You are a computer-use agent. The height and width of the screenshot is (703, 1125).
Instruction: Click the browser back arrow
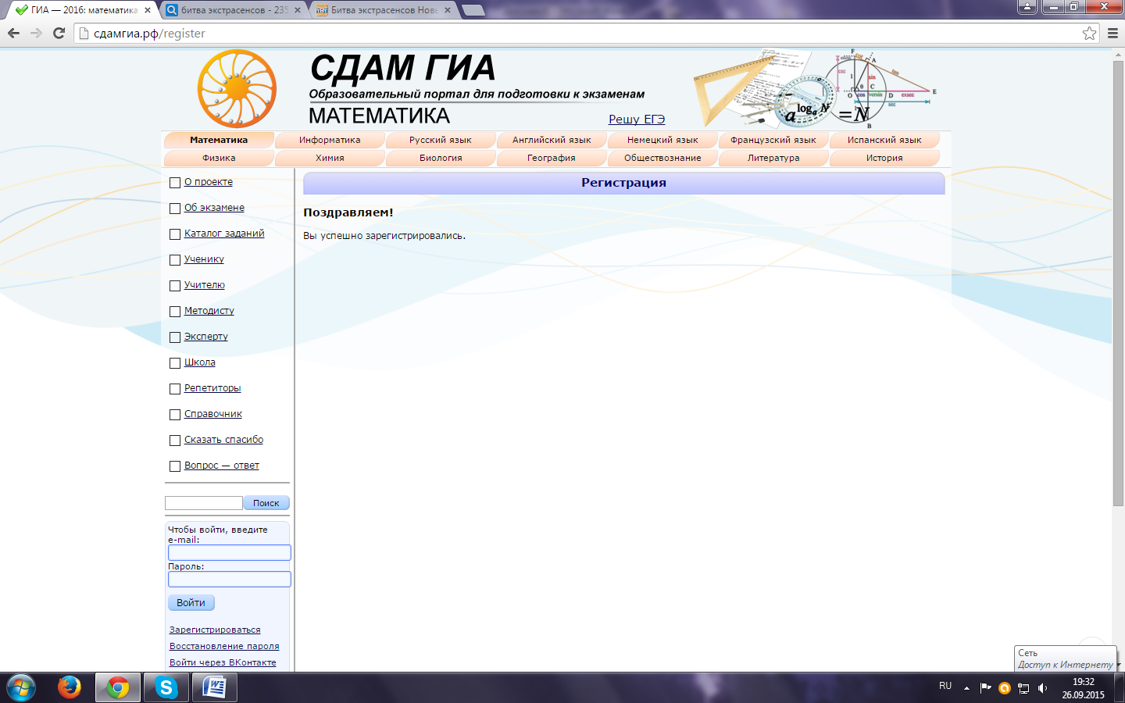coord(13,33)
